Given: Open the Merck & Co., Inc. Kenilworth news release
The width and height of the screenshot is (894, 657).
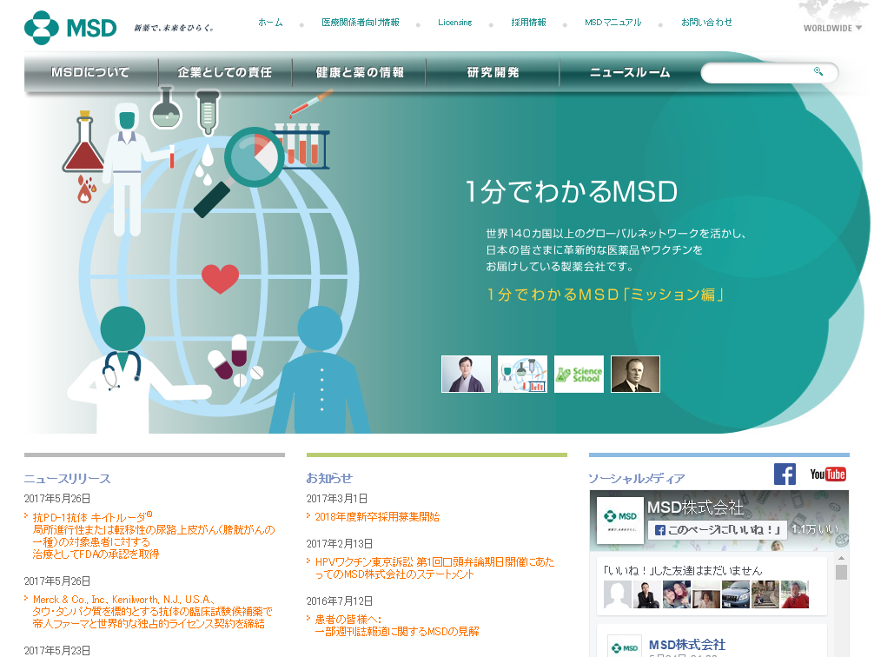Looking at the screenshot, I should point(153,612).
